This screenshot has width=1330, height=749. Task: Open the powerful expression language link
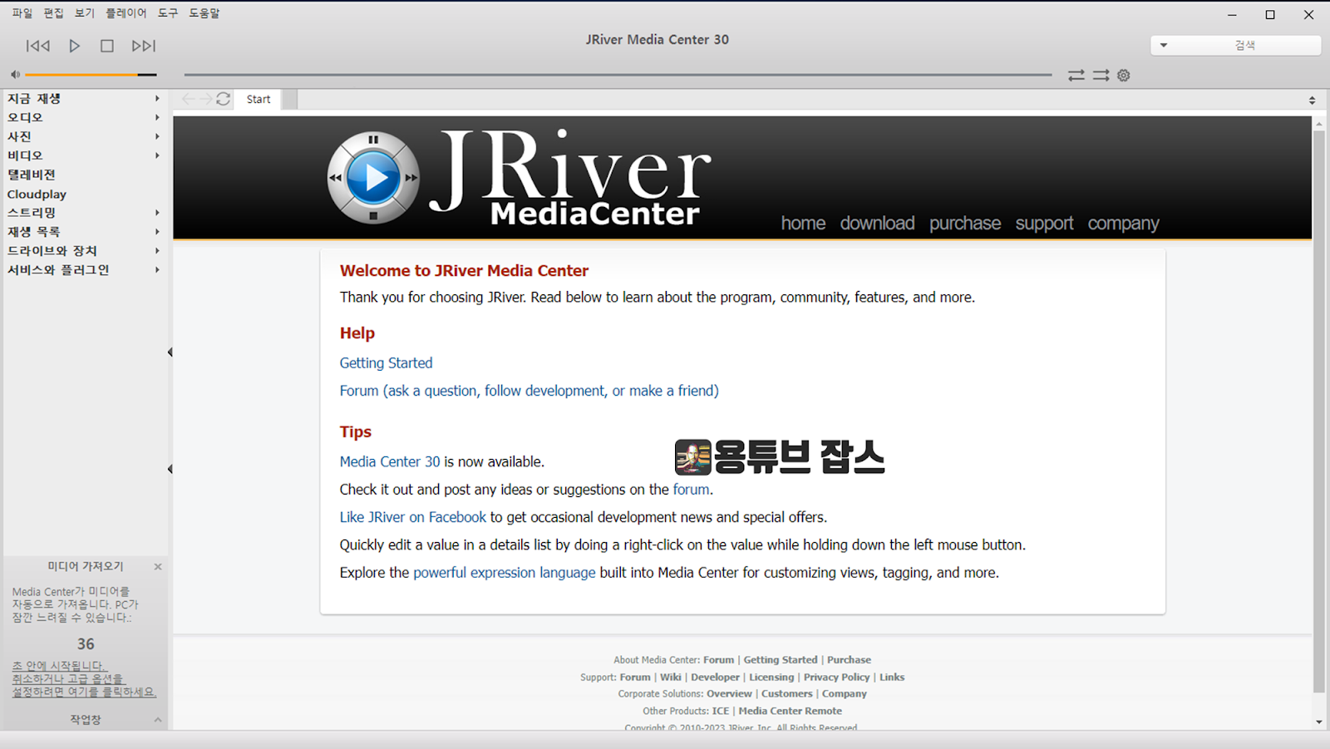[505, 573]
